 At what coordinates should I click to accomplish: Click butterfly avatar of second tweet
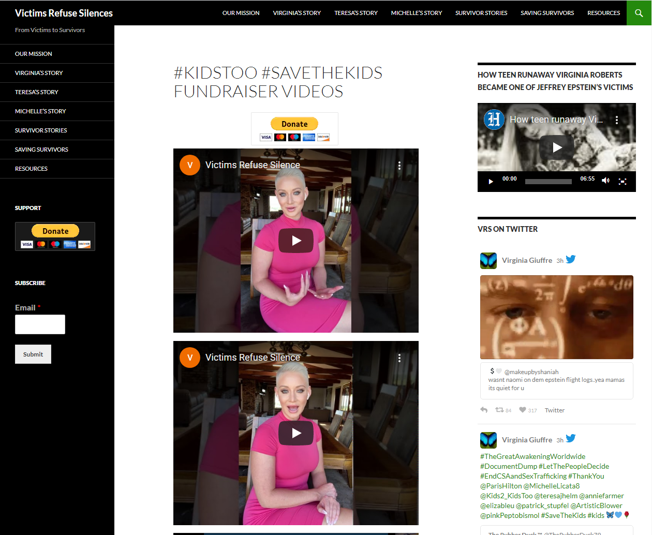pos(488,440)
